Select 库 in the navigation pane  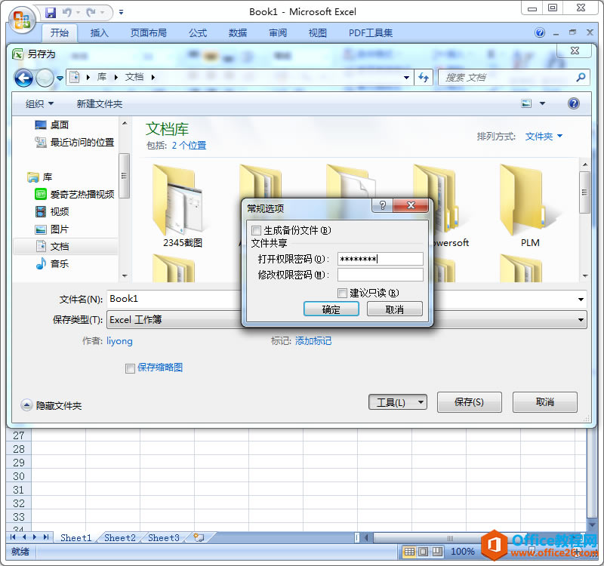40,177
